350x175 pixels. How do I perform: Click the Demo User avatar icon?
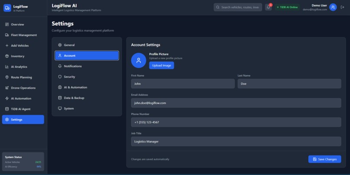(x=333, y=7)
